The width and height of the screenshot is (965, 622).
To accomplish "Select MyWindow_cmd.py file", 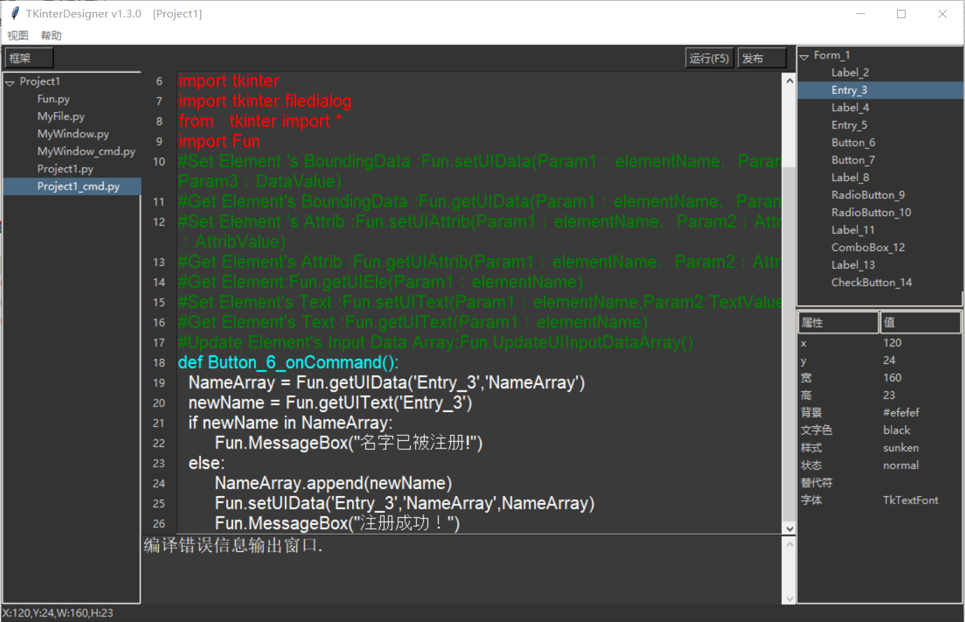I will (86, 151).
